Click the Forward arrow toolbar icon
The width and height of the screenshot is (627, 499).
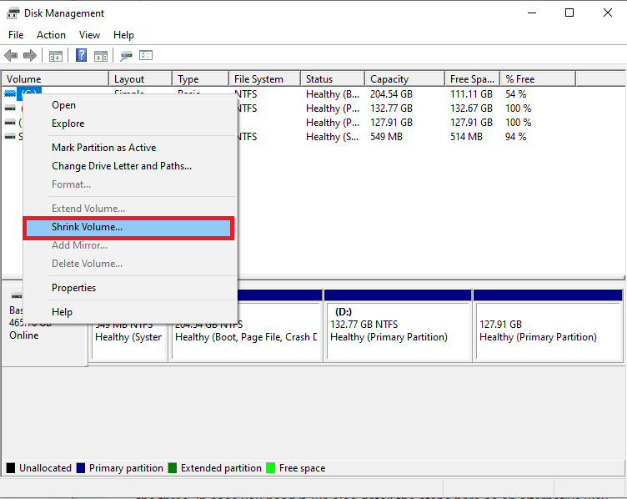click(30, 56)
